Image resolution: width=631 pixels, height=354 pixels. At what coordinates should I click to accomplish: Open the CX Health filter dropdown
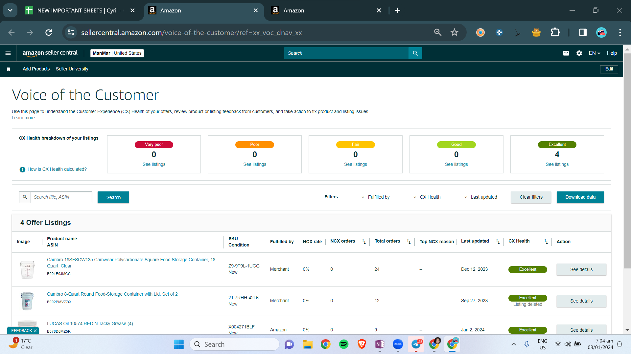point(427,197)
